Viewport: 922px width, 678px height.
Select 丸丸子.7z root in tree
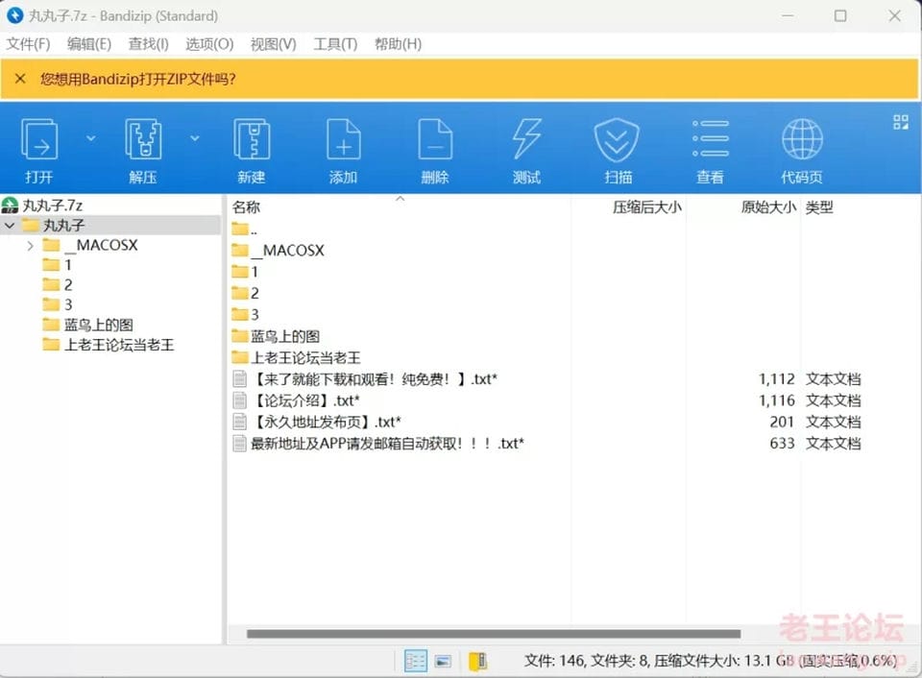52,206
